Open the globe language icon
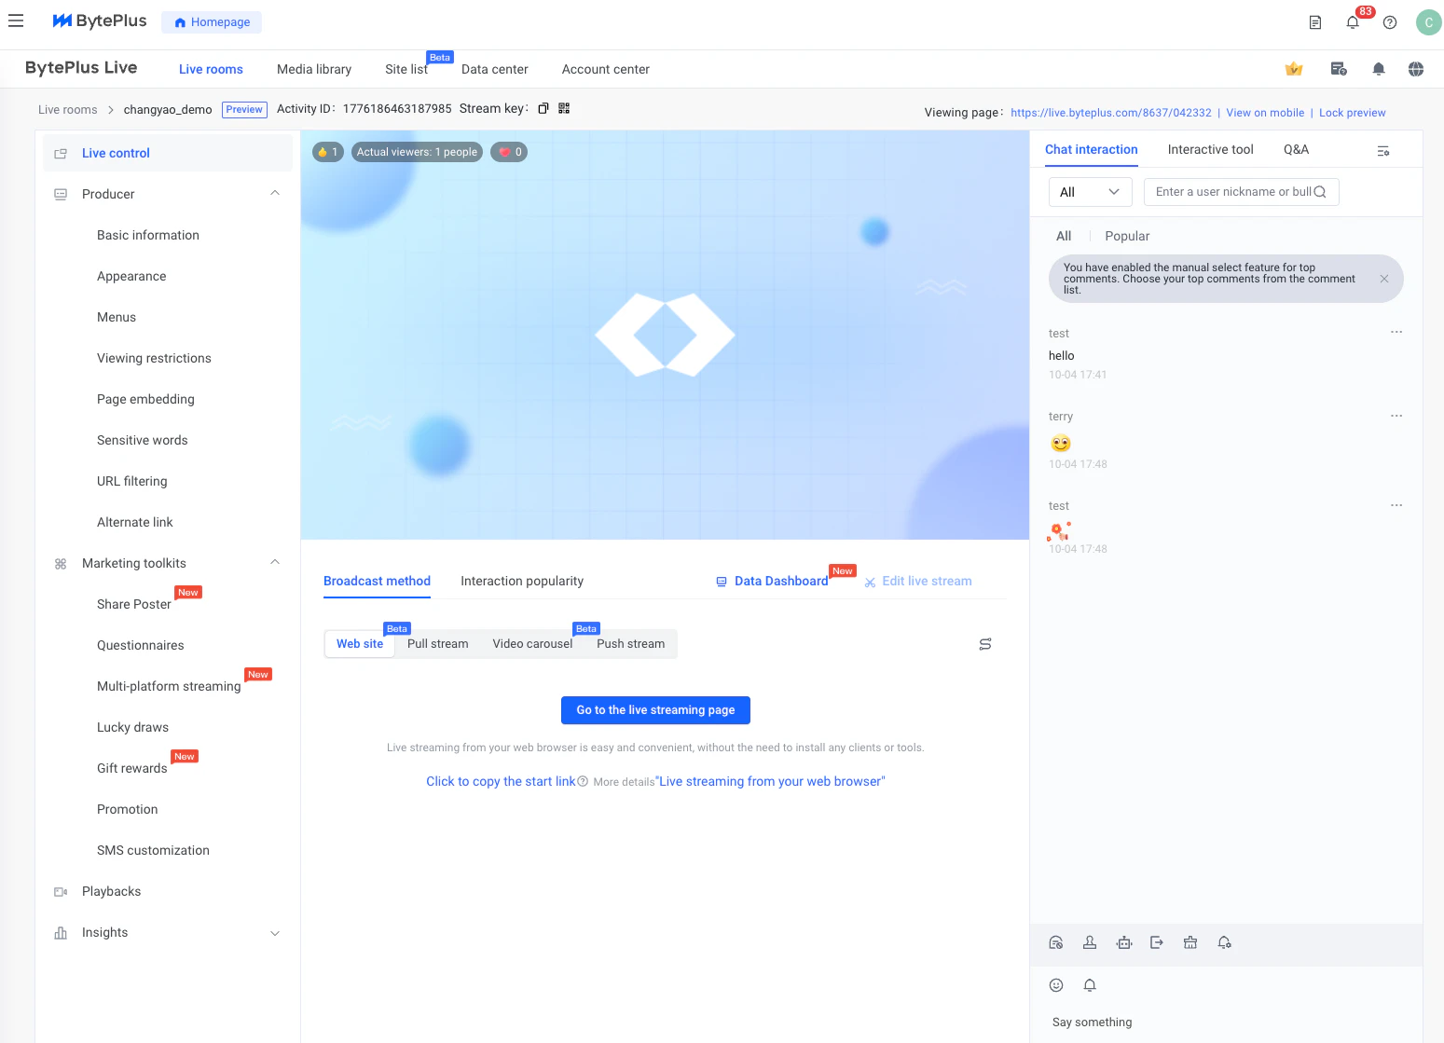 point(1416,69)
